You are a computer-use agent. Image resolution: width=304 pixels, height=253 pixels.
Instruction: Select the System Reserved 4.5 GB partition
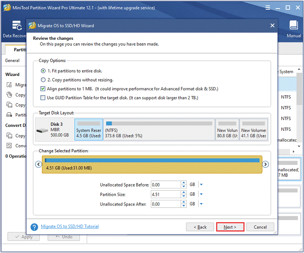point(88,130)
